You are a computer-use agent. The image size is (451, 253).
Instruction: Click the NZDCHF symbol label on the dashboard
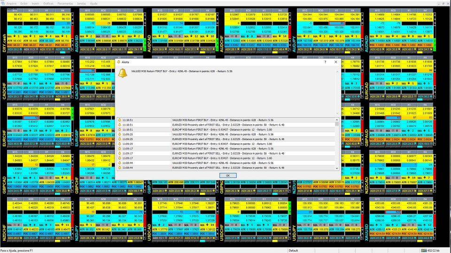coord(4,232)
